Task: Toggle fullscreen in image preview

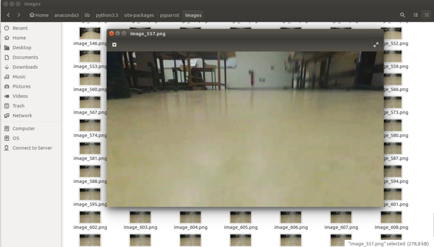Action: point(376,45)
